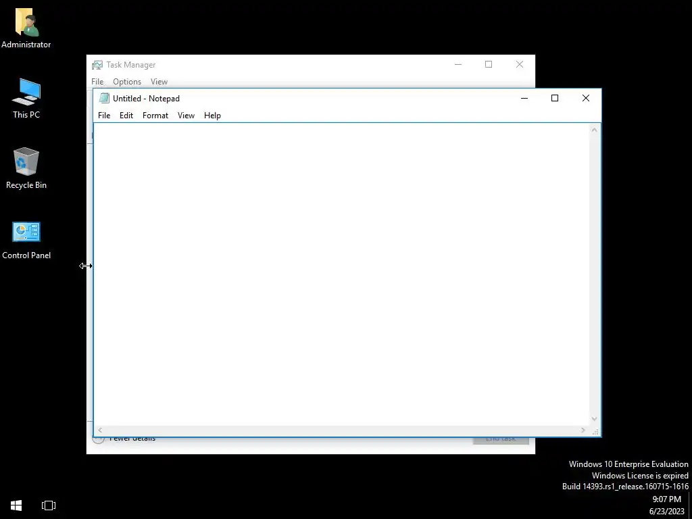Close the Notepad window

coord(586,98)
